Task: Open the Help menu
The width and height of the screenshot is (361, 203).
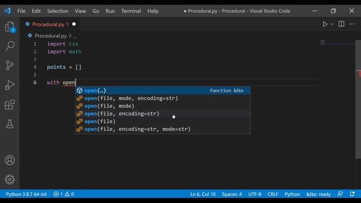Action: pyautogui.click(x=153, y=11)
